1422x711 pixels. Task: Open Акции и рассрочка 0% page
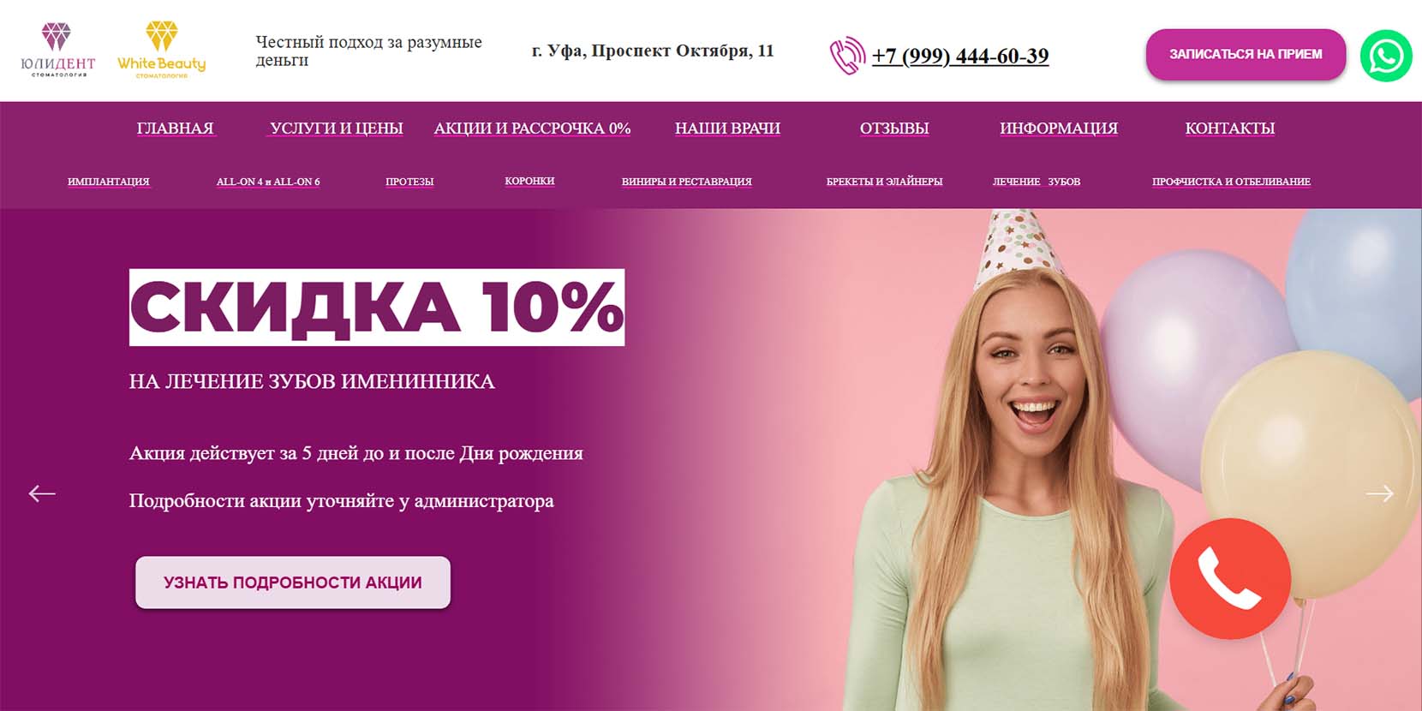[x=532, y=128]
